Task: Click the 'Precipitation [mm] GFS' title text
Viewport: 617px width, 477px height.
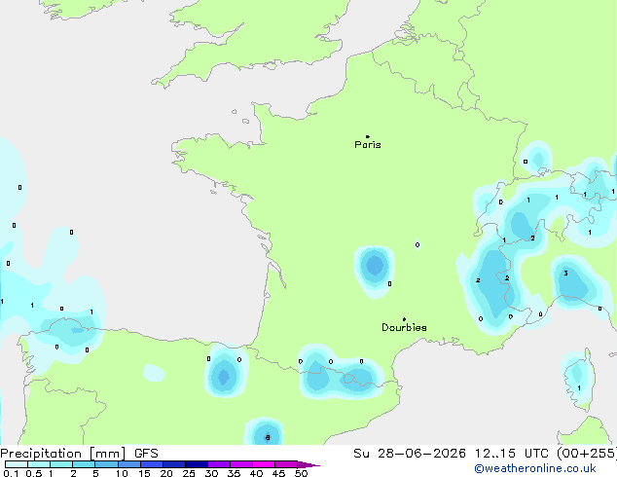Action: pos(79,454)
